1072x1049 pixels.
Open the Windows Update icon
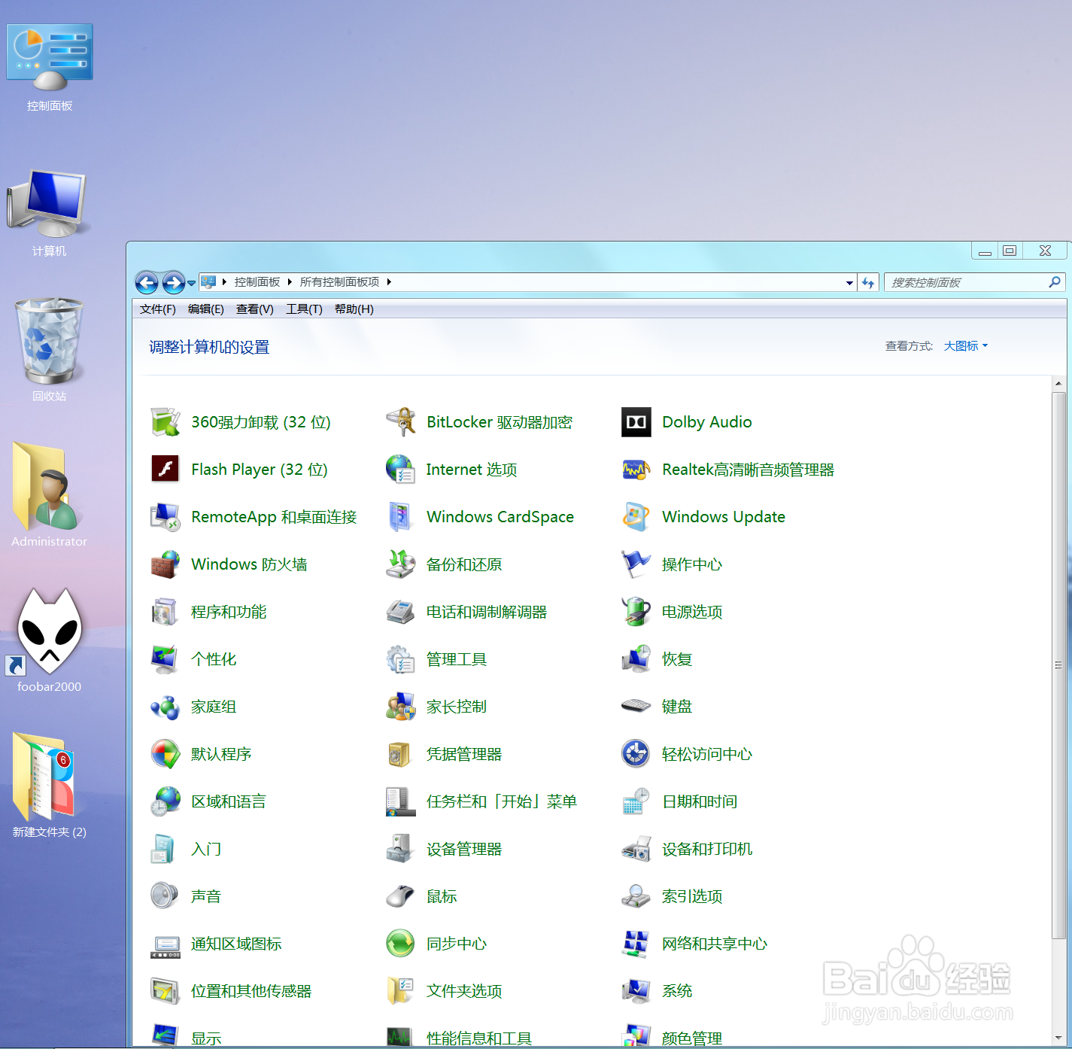636,517
